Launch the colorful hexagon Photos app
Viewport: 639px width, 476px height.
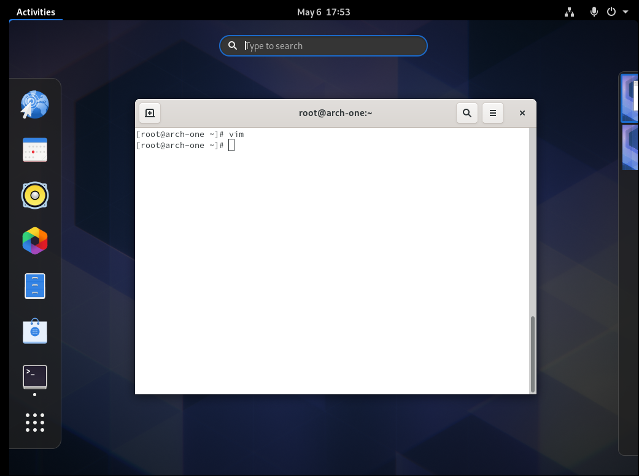(34, 241)
